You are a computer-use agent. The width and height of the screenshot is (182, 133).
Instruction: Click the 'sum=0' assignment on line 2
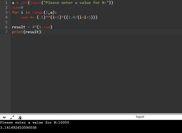[18, 8]
